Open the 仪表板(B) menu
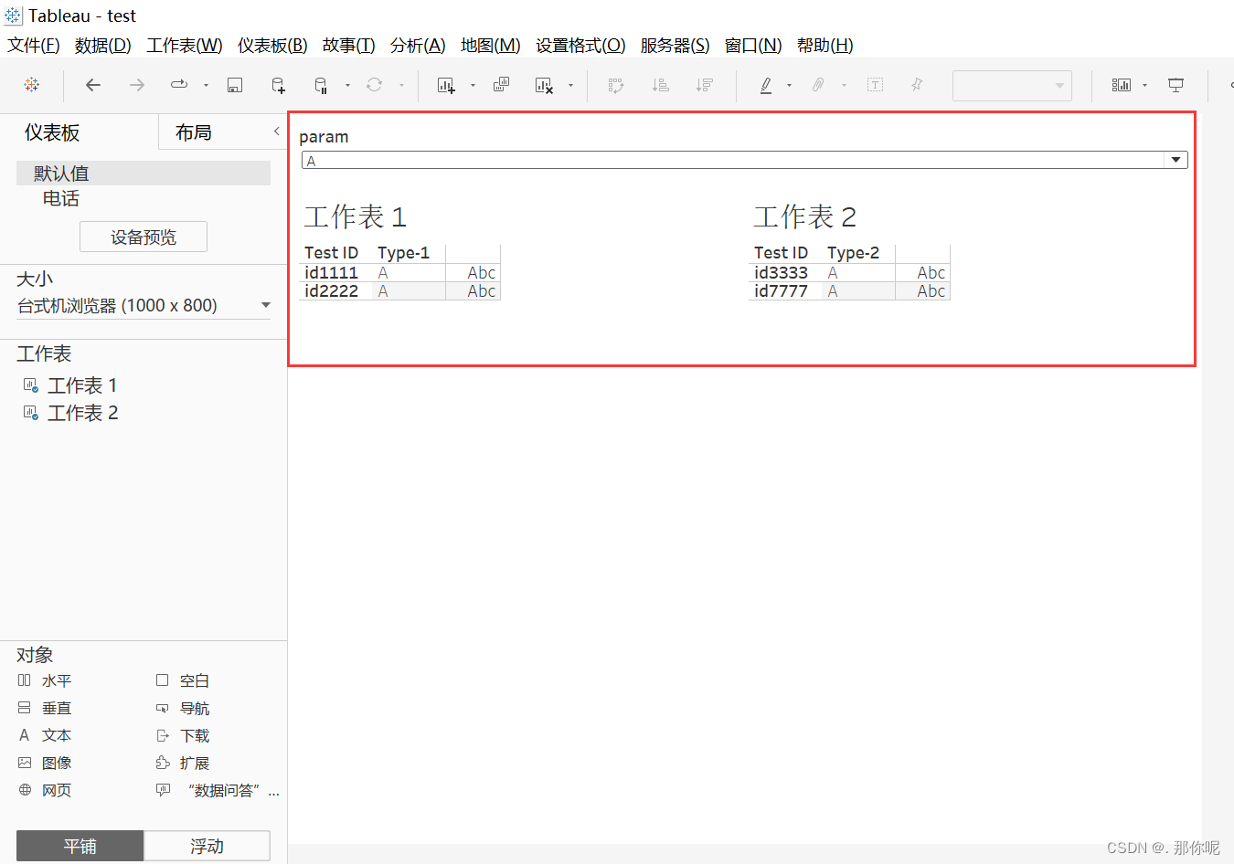1234x864 pixels. pyautogui.click(x=272, y=46)
